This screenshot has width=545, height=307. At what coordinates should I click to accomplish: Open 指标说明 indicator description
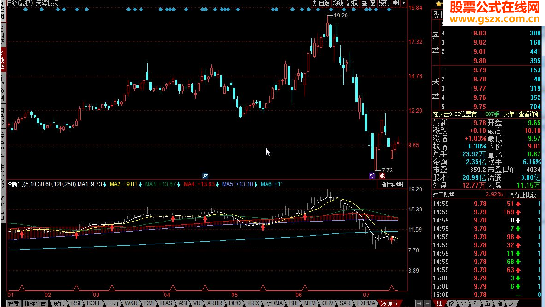392,184
